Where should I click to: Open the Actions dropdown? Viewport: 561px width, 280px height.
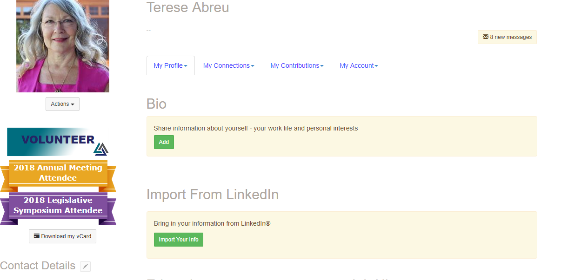point(62,104)
